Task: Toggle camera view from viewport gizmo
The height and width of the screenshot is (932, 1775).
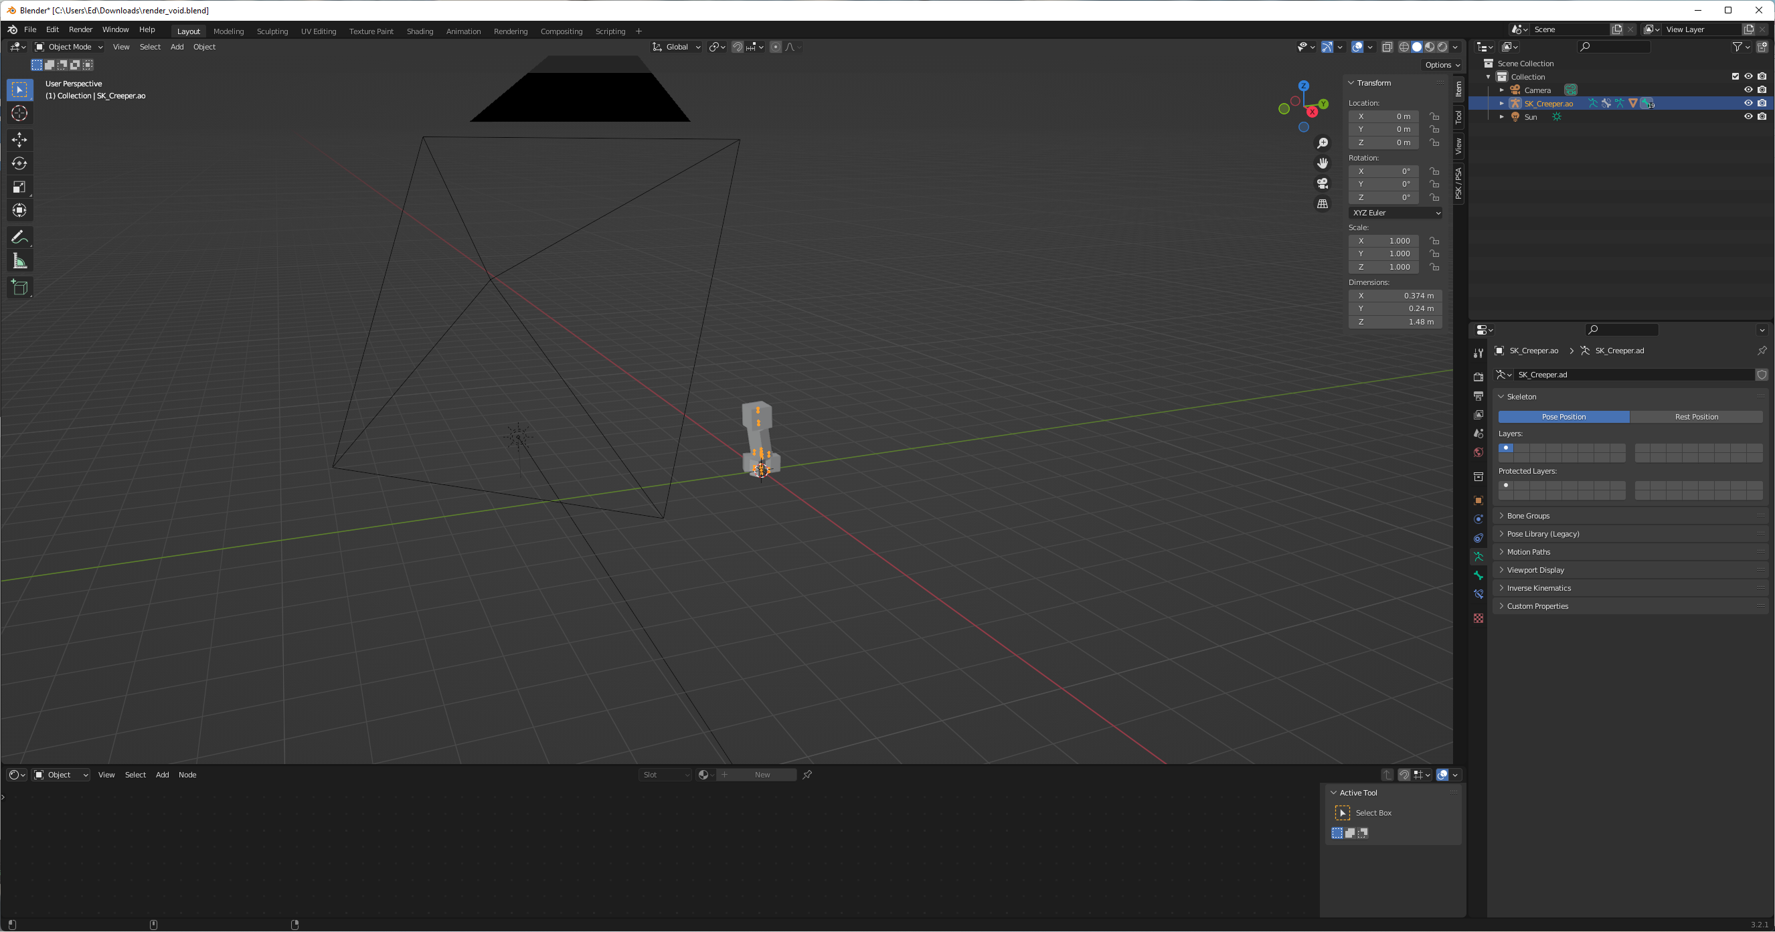Action: (x=1323, y=183)
